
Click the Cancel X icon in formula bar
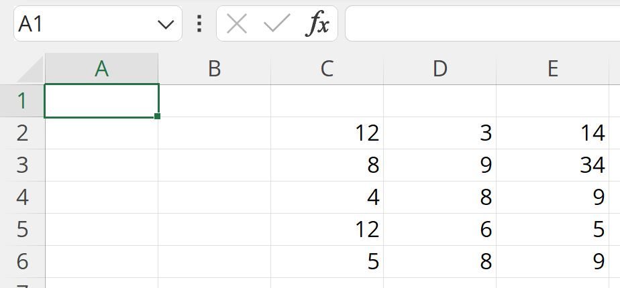click(x=237, y=25)
